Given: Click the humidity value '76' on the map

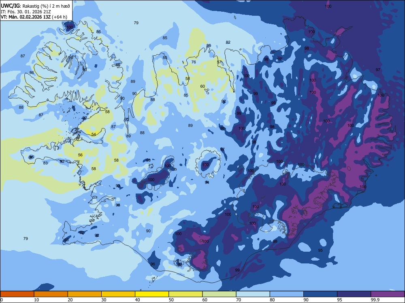Looking at the screenshot, I should coord(194,62).
